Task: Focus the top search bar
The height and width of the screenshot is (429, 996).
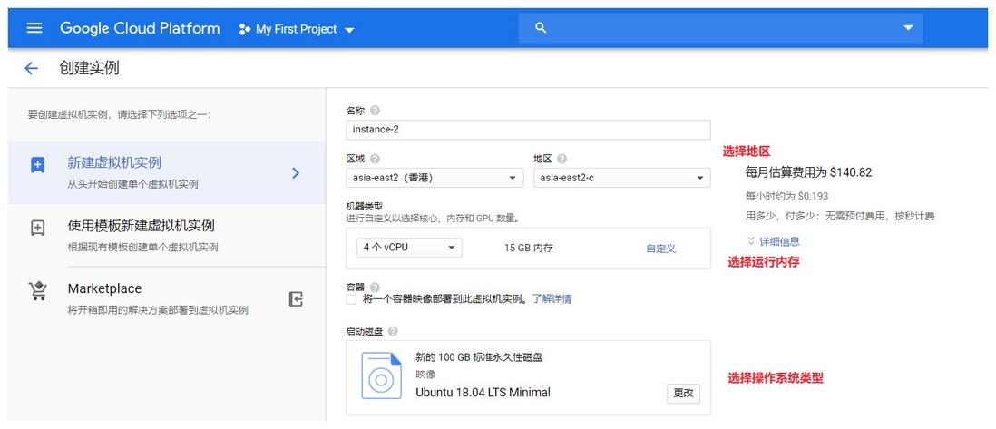Action: [x=720, y=28]
